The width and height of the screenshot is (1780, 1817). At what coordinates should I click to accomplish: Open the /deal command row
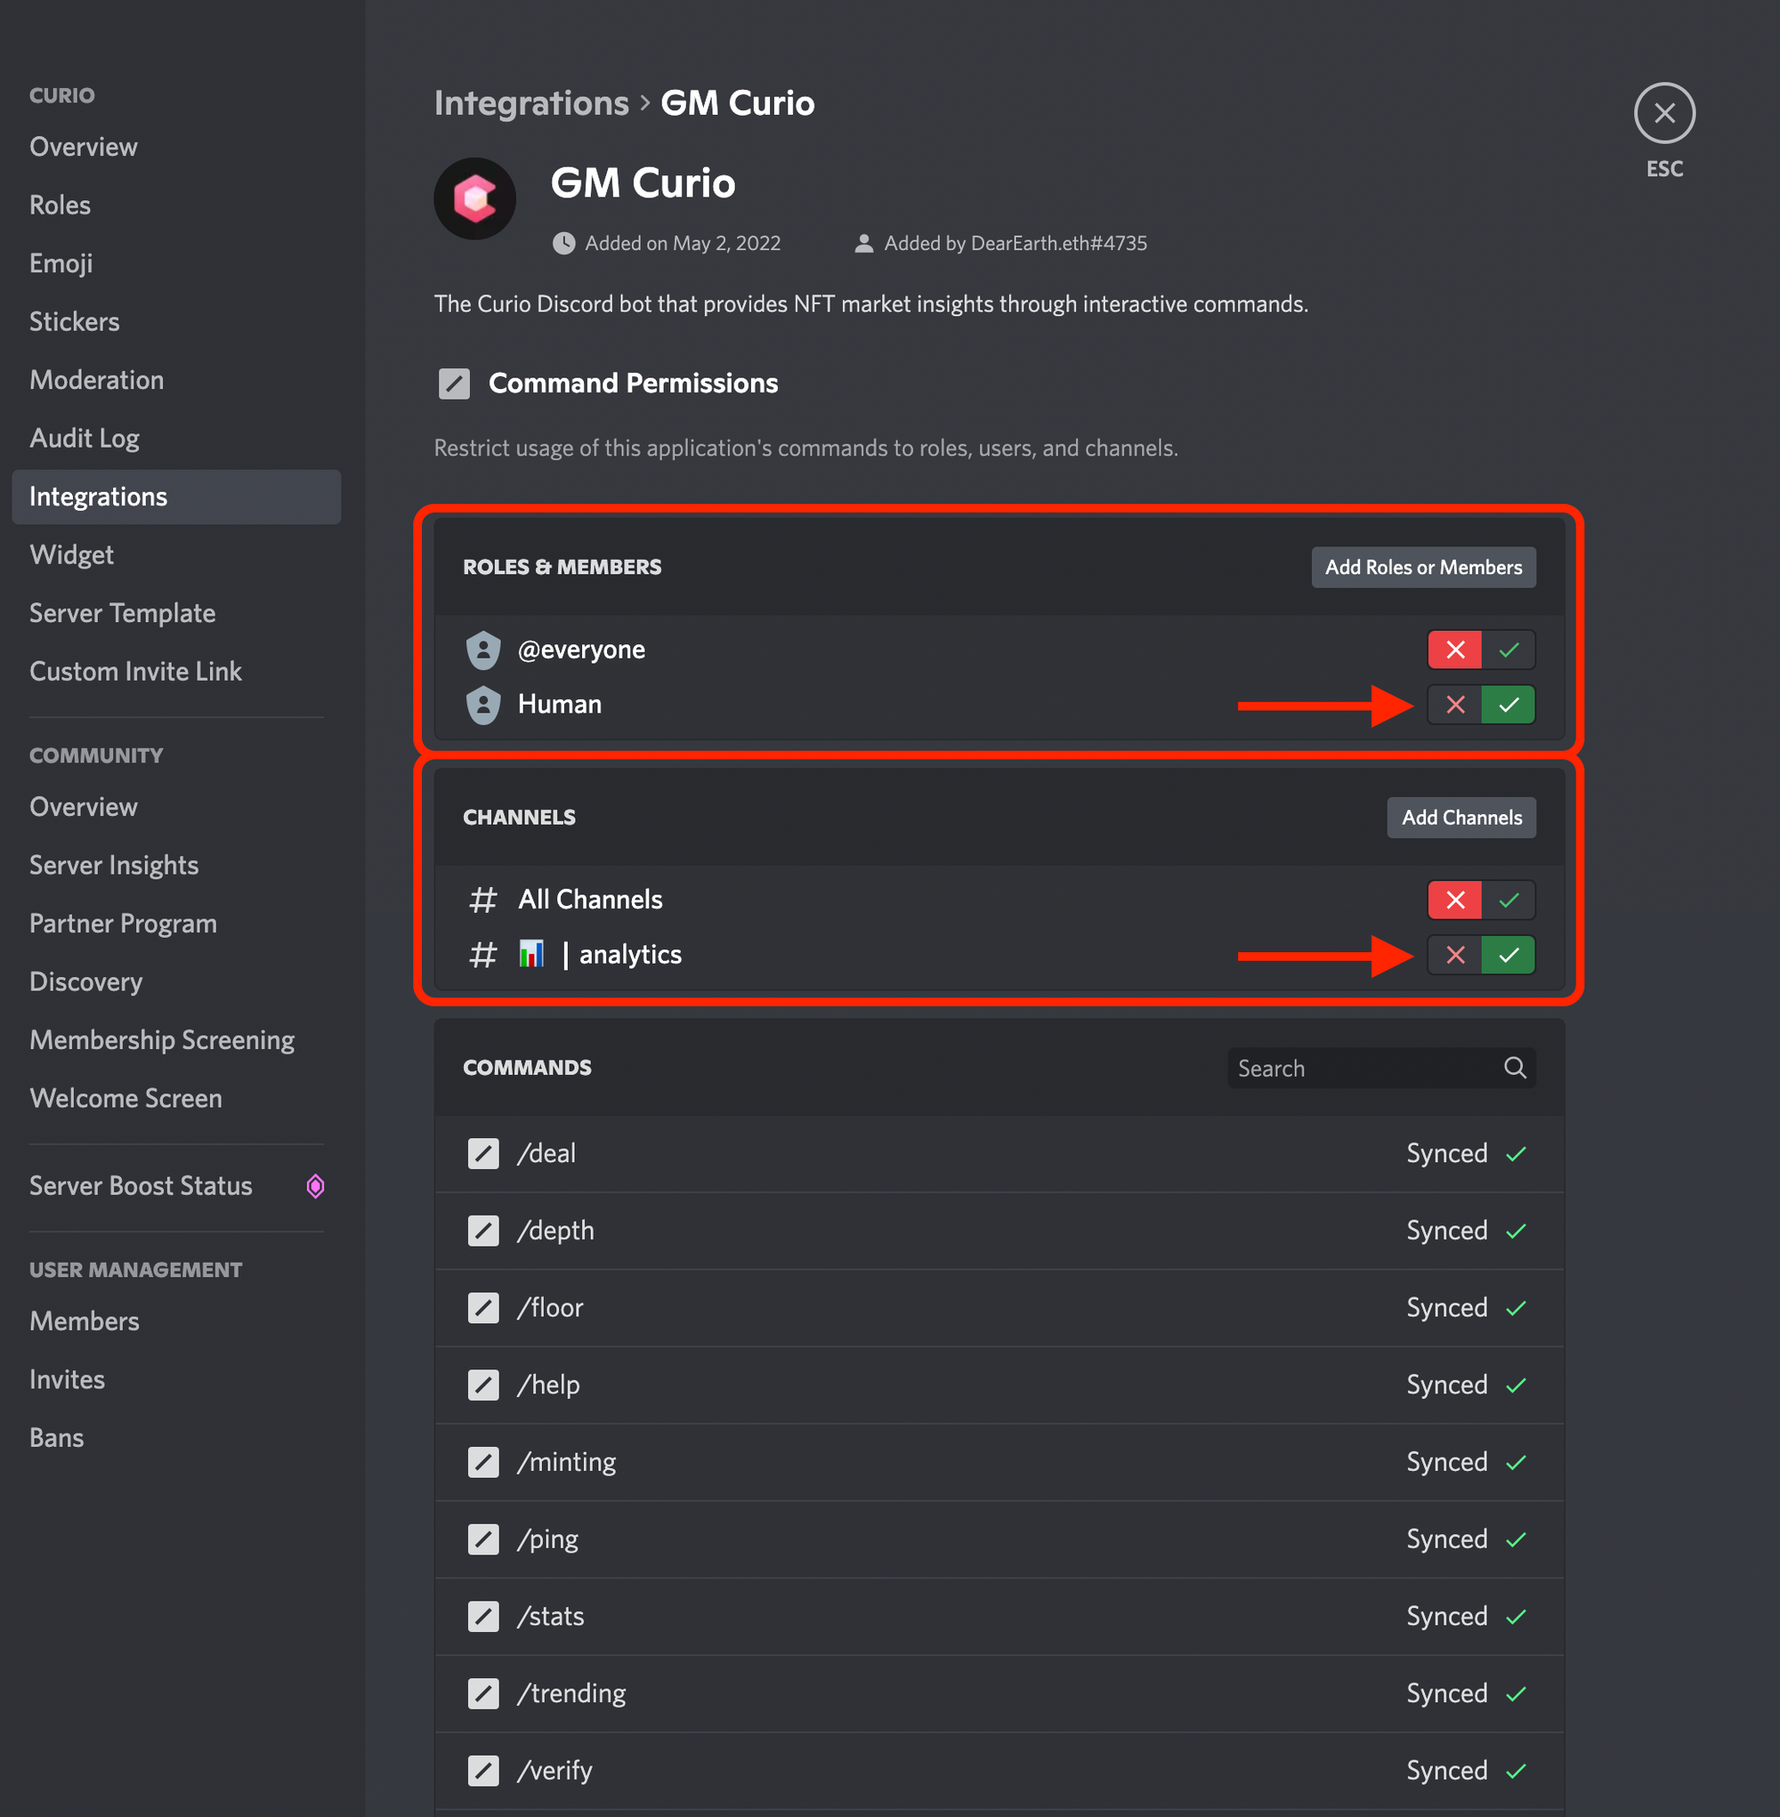[x=999, y=1153]
